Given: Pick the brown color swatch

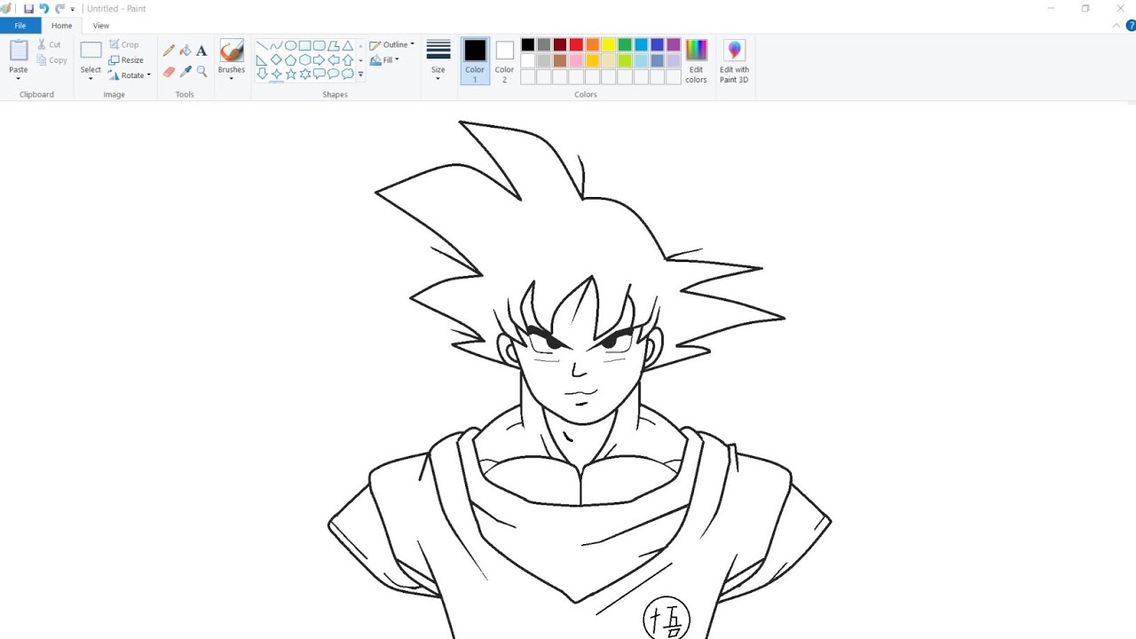Looking at the screenshot, I should [560, 60].
